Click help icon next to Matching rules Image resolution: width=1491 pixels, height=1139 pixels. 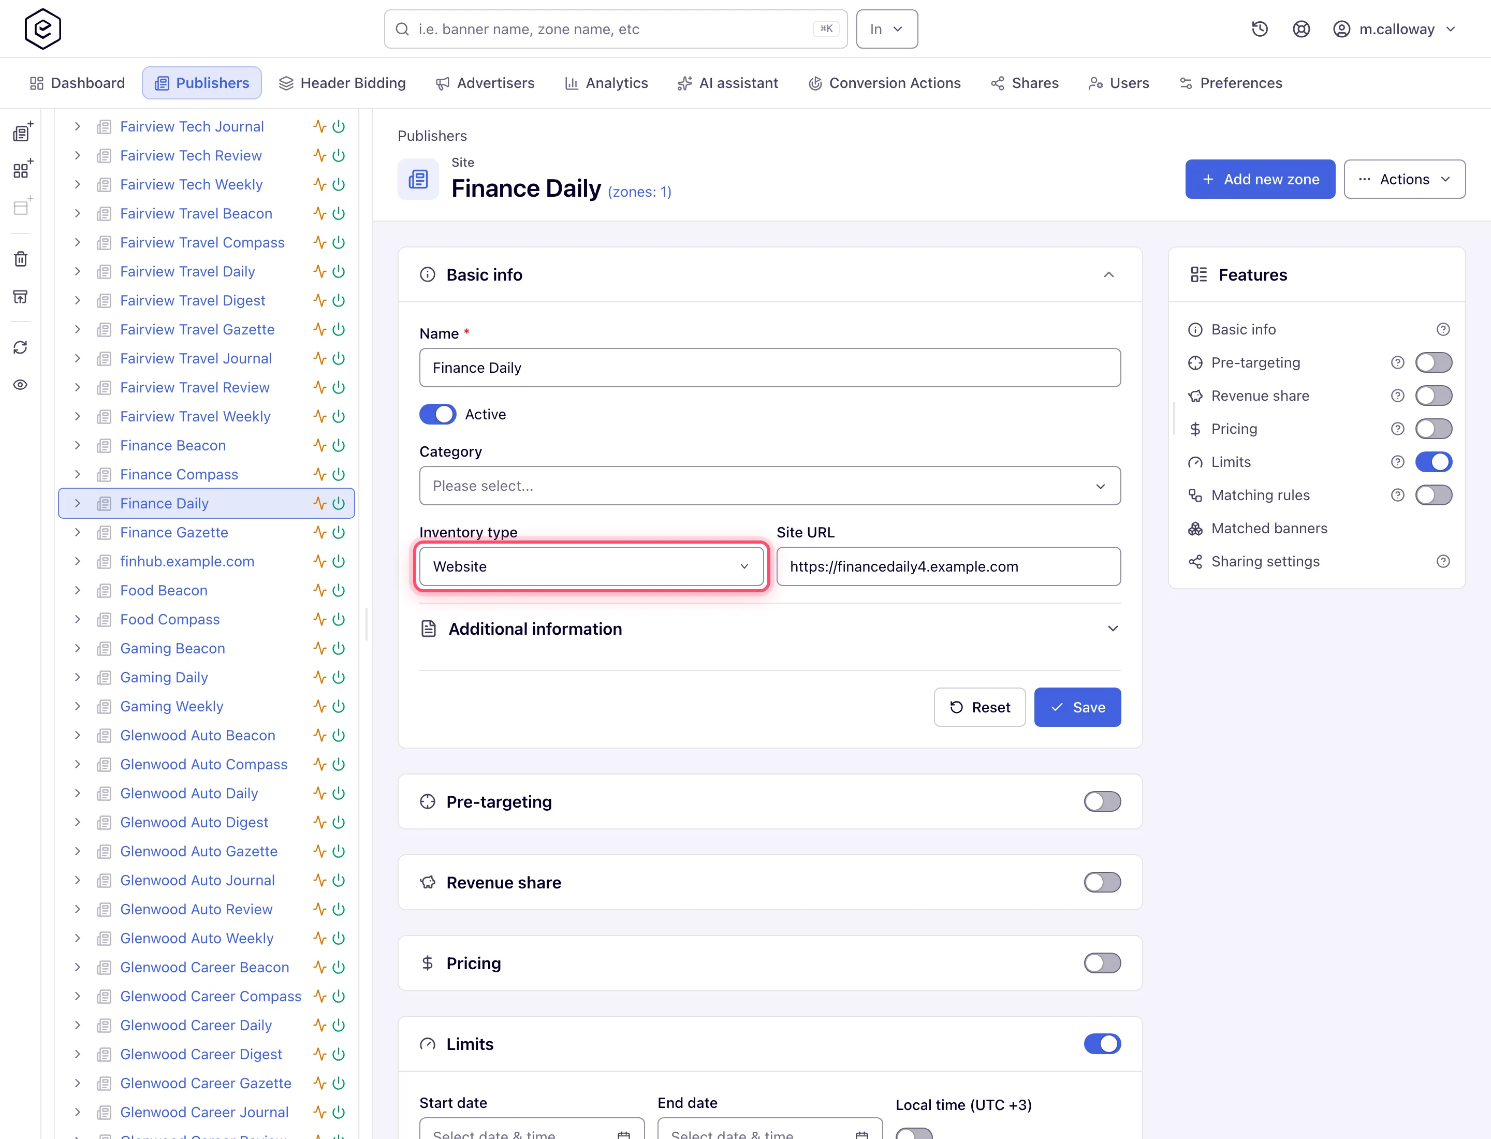[1397, 495]
